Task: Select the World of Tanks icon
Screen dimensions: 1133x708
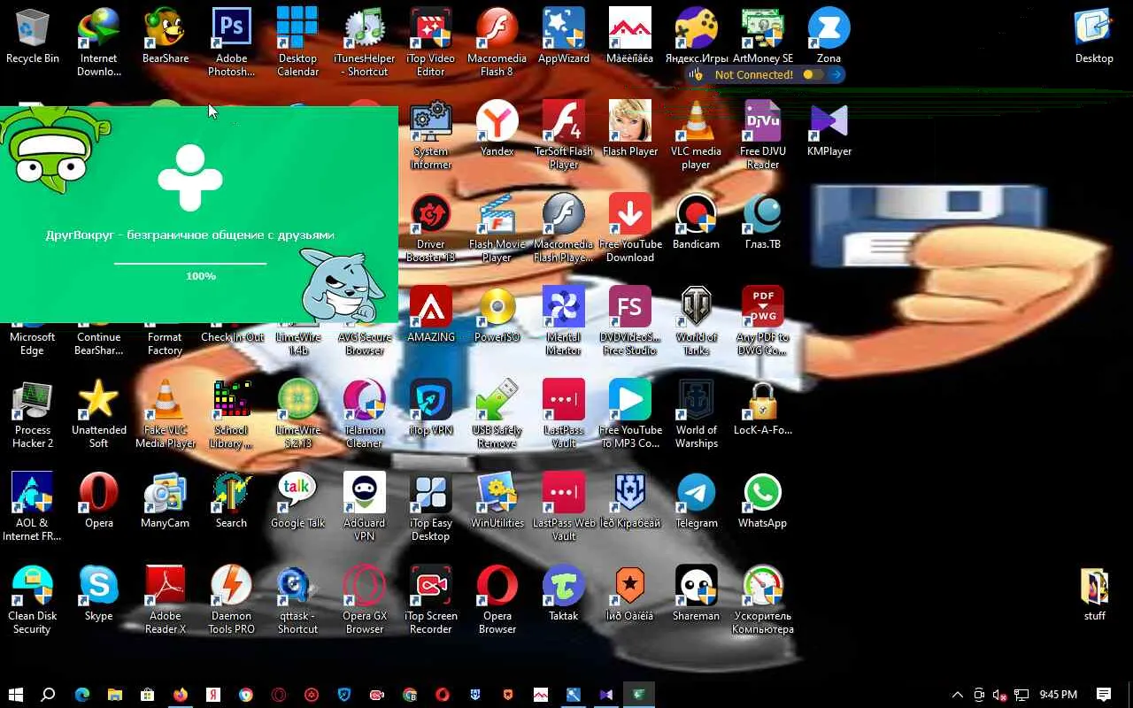Action: (697, 321)
